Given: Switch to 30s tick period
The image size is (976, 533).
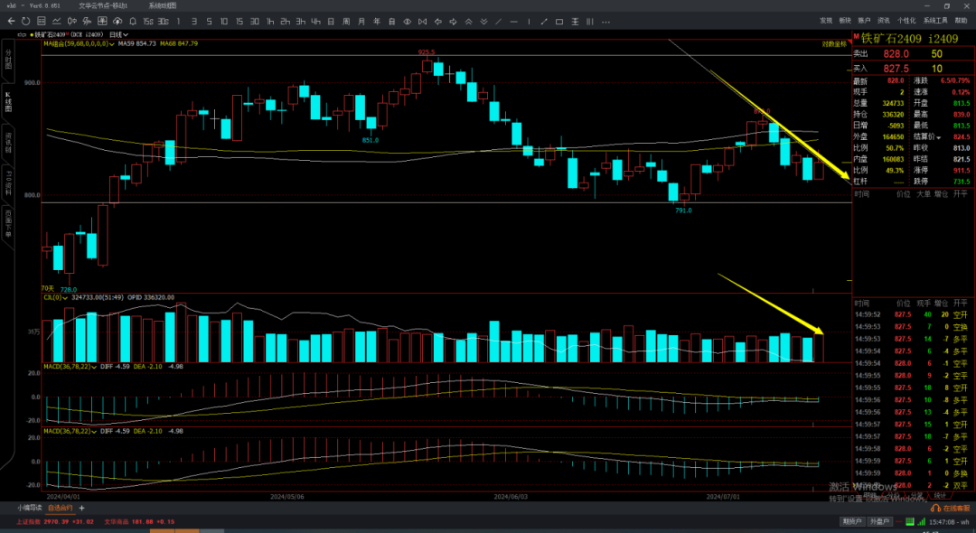Looking at the screenshot, I should pos(163,21).
